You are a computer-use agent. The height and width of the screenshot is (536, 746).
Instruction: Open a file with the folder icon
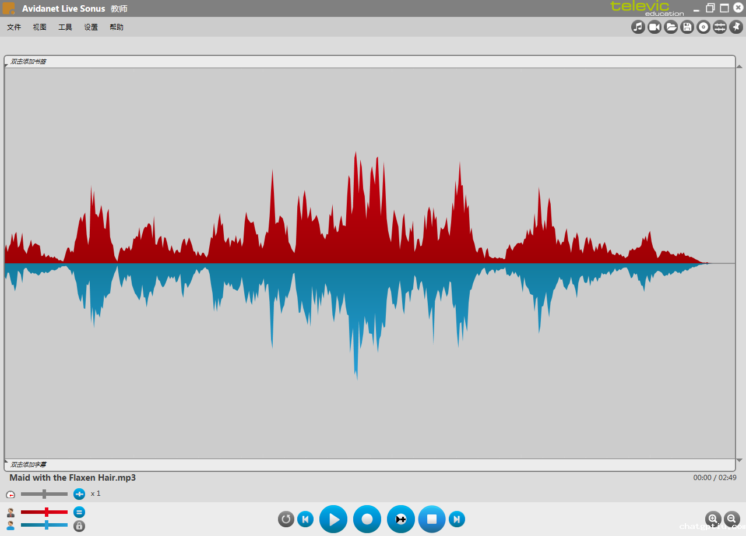tap(671, 27)
